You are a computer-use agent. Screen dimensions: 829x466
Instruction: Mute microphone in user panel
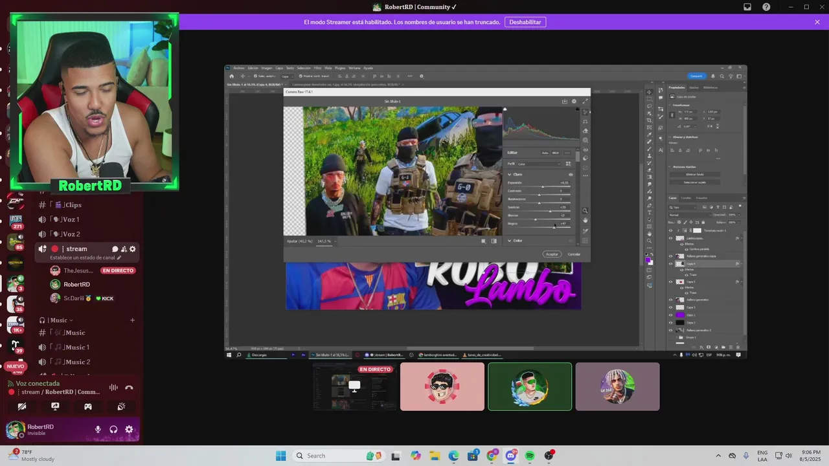98,429
